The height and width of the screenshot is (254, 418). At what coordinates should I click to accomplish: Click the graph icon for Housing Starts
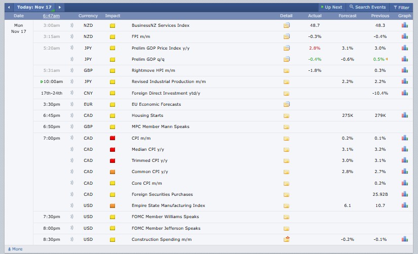pyautogui.click(x=404, y=115)
